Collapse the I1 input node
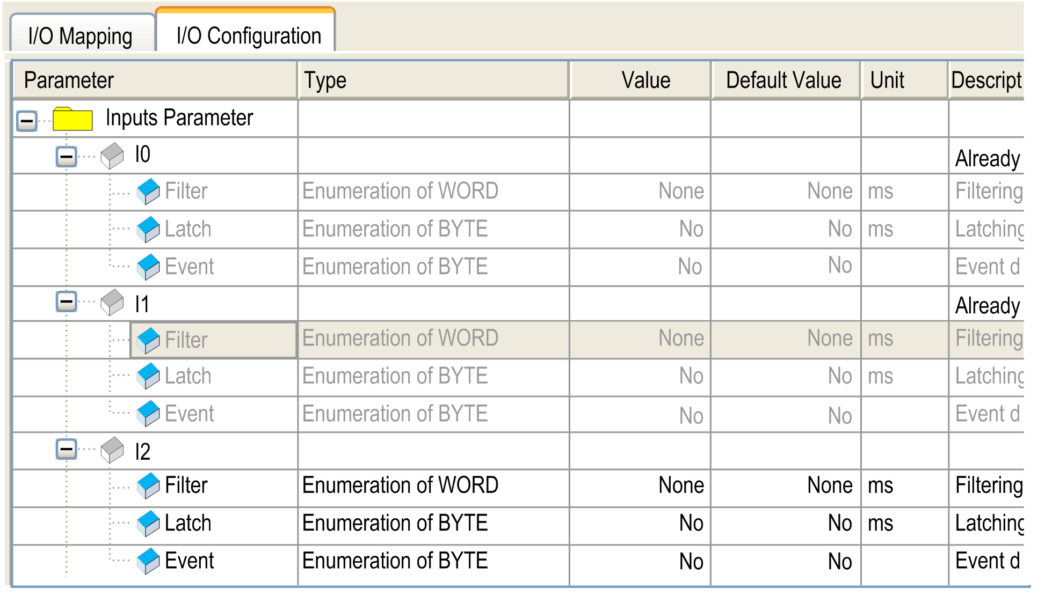Viewport: 1052px width, 596px height. tap(67, 301)
